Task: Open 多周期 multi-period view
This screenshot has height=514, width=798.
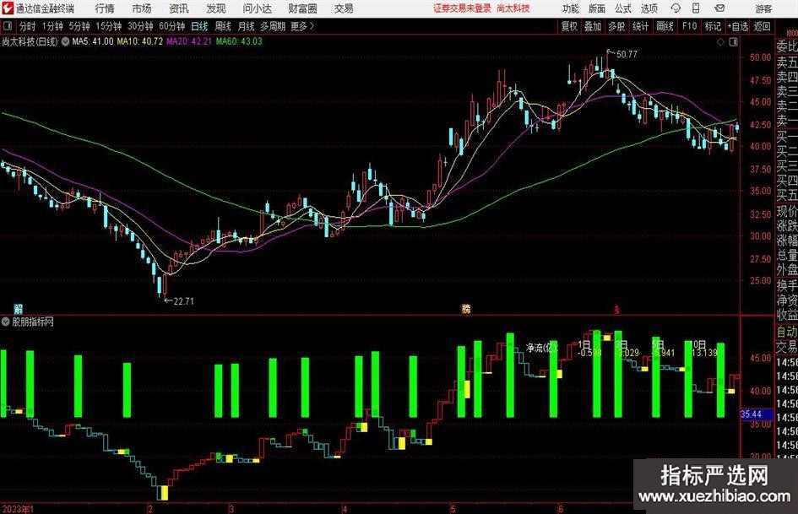Action: [x=273, y=26]
